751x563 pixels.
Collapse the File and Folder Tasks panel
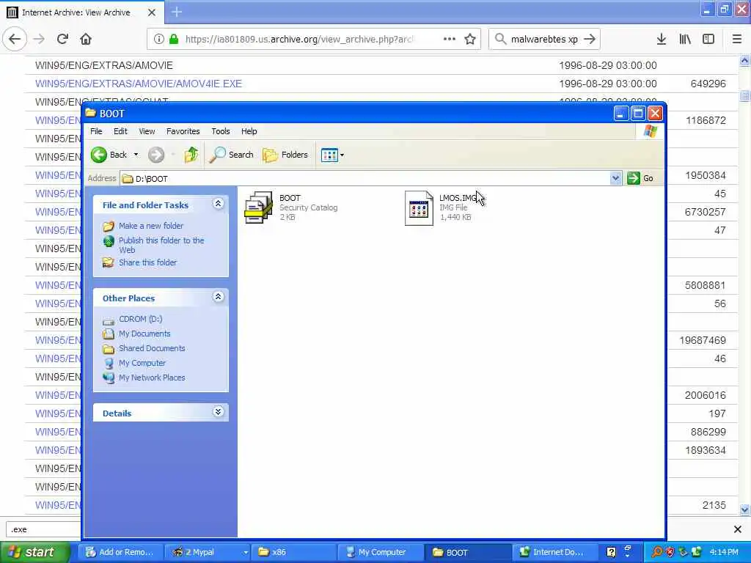pos(218,204)
